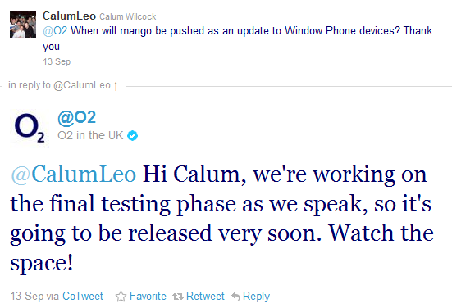This screenshot has width=452, height=308.
Task: Click the blue verified badge icon
Action: point(133,135)
